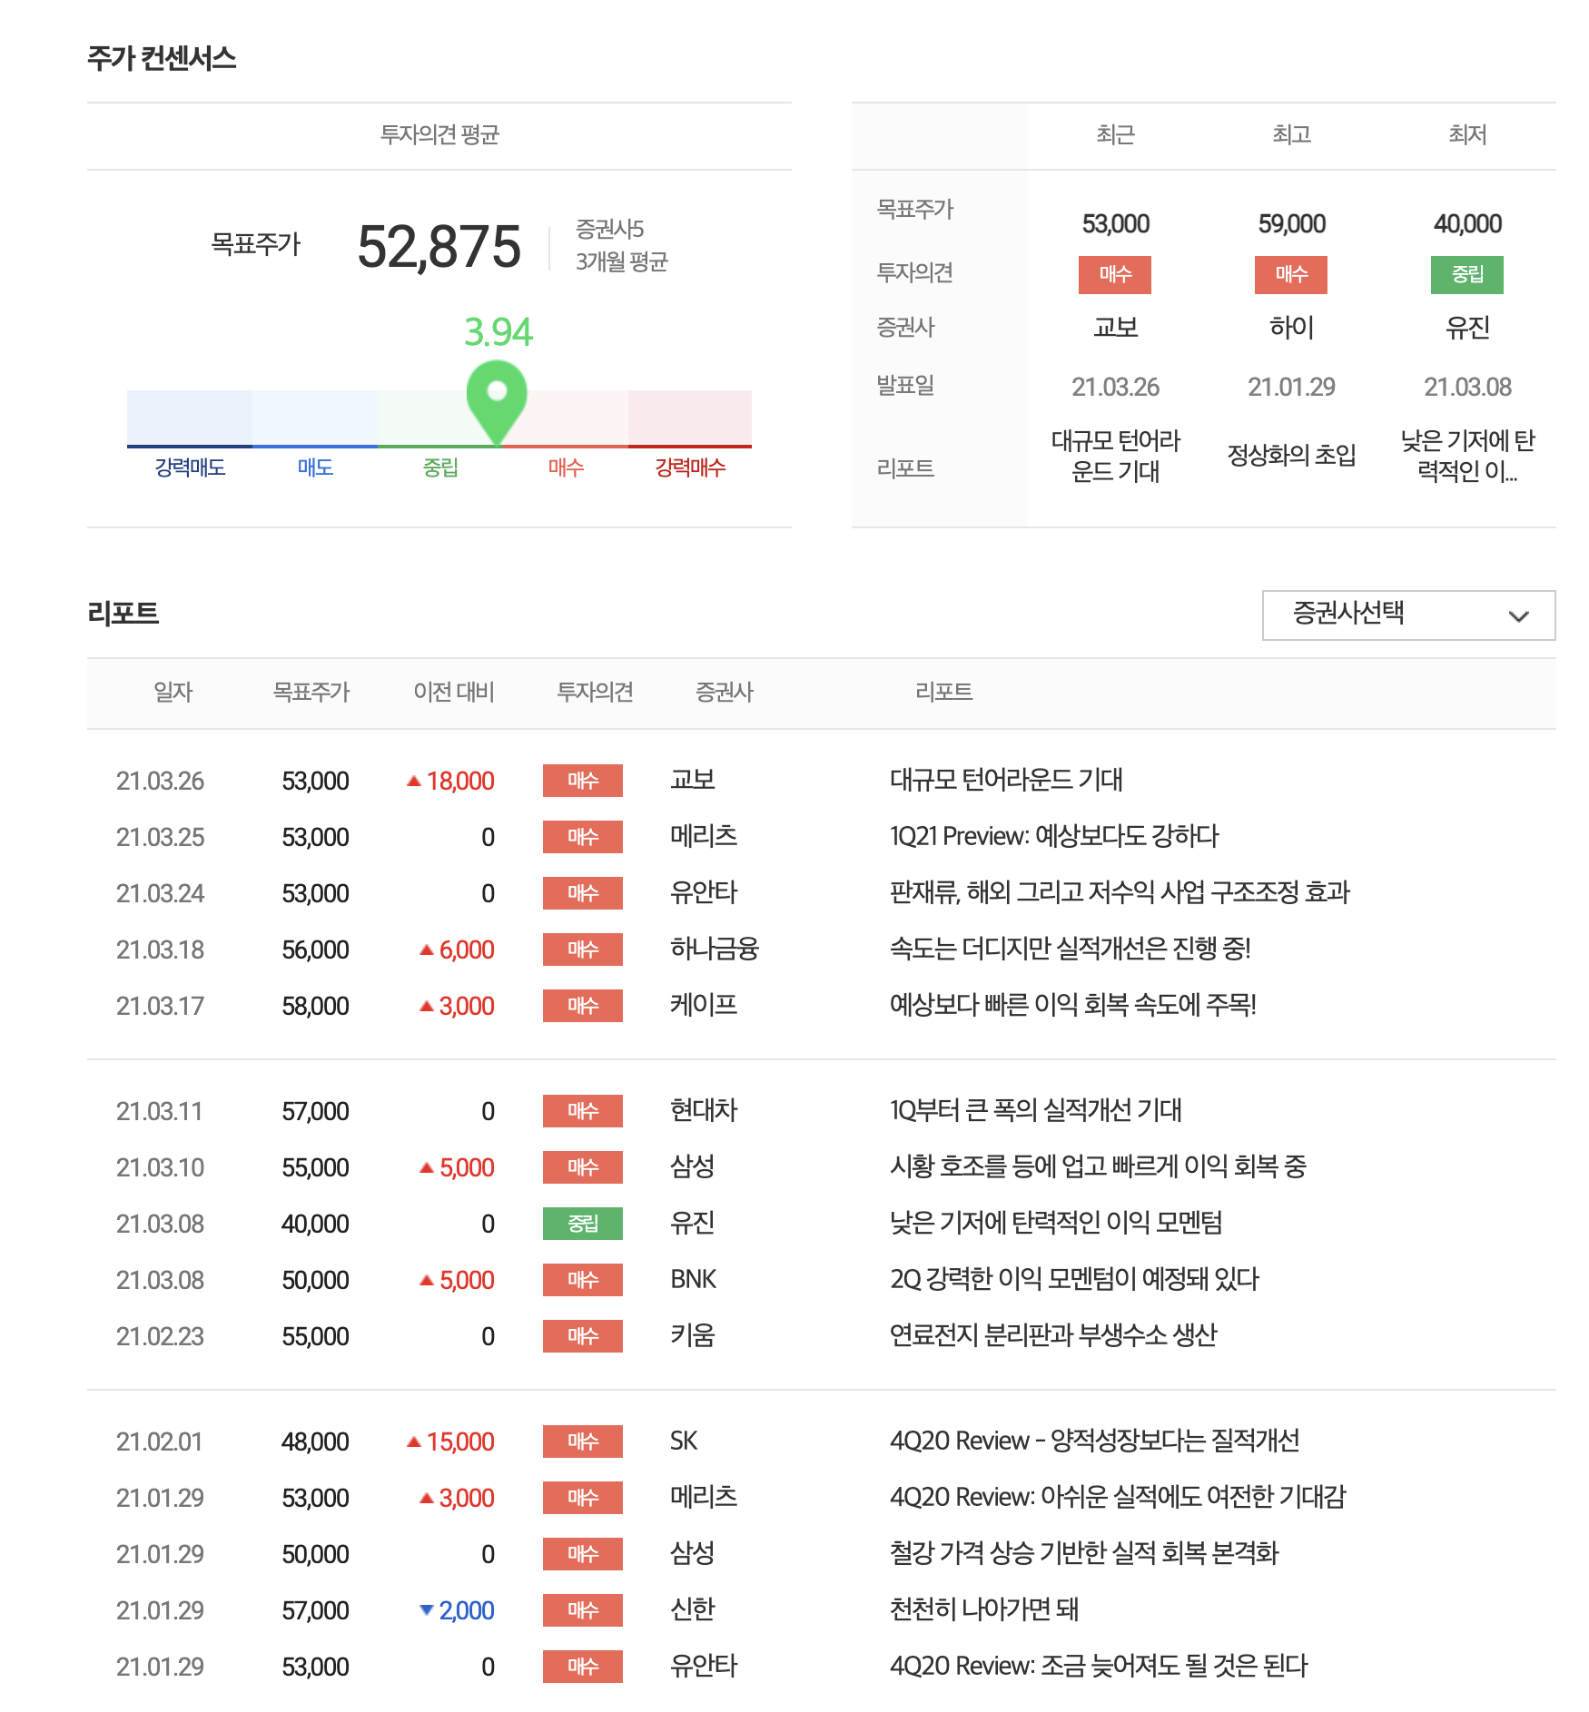The height and width of the screenshot is (1712, 1589).
Task: Open report 1Q21 Preview: 예상보다도 강하다
Action: (x=1054, y=836)
